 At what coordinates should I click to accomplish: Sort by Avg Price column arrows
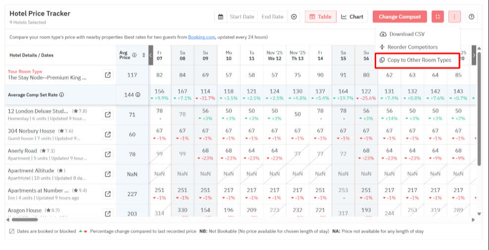pos(144,55)
